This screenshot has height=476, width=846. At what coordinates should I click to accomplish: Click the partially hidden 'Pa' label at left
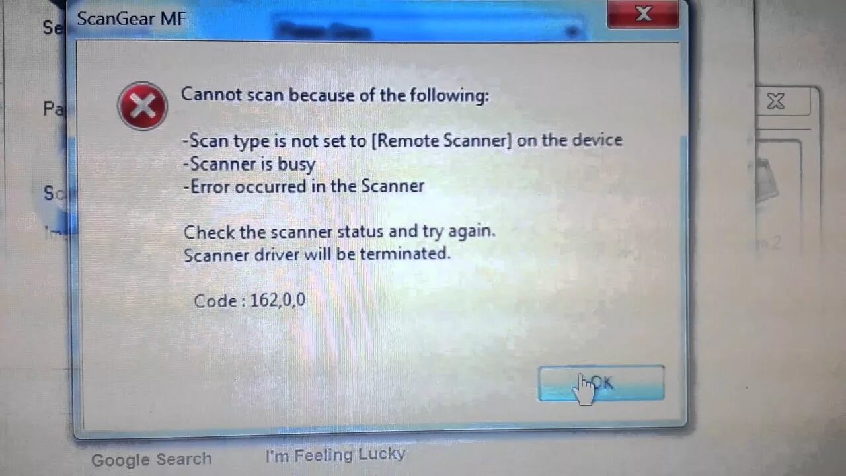coord(54,109)
